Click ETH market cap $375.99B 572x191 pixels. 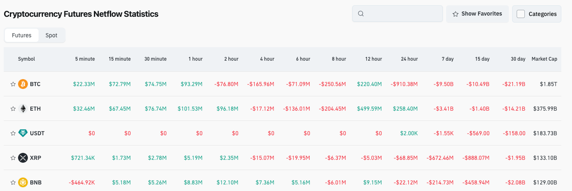pos(545,109)
